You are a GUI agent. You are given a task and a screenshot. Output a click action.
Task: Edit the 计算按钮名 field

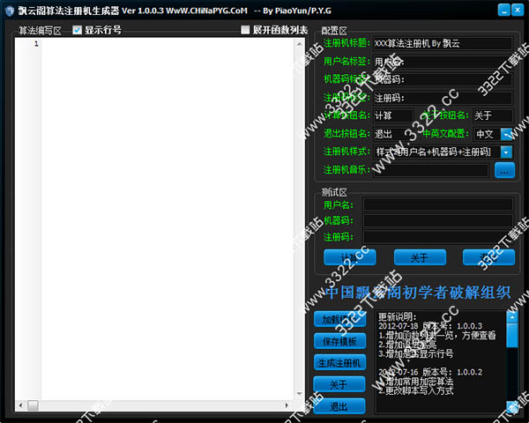[x=393, y=115]
